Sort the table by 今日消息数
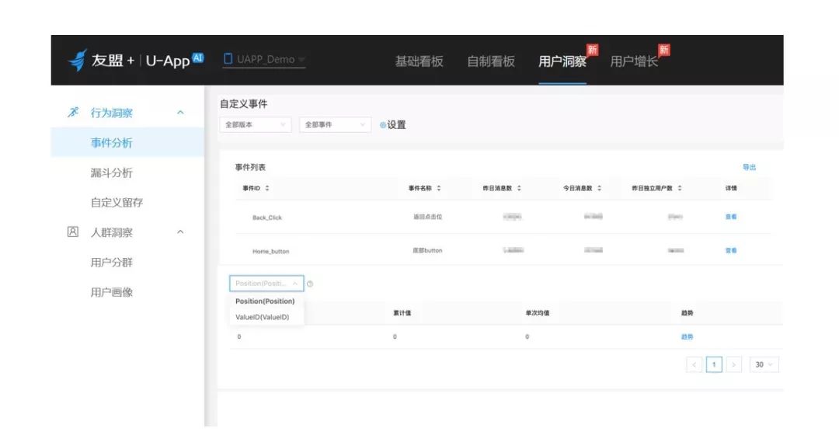This screenshot has width=839, height=446. tap(599, 189)
